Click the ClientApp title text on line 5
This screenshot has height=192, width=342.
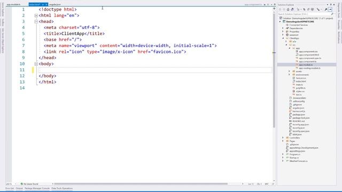click(x=73, y=34)
